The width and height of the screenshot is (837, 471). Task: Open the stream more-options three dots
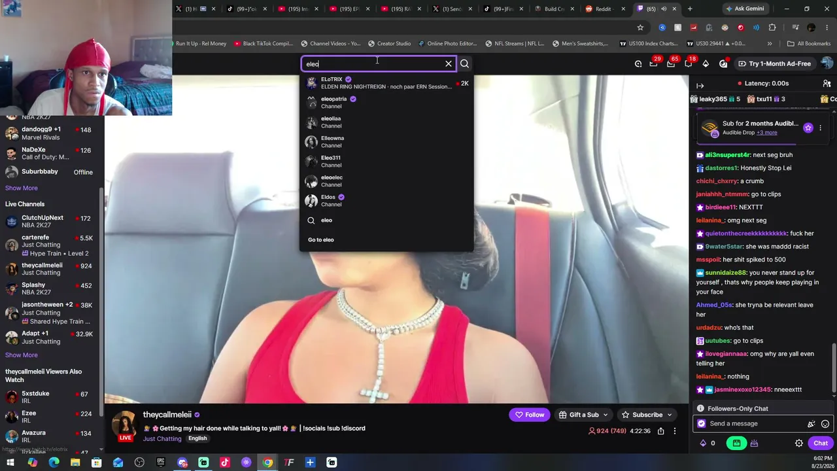675,431
